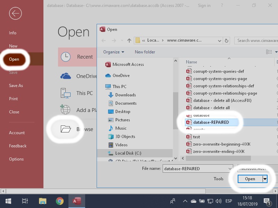Click the Access icon in taskbar
The image size is (278, 208).
pyautogui.click(x=77, y=201)
